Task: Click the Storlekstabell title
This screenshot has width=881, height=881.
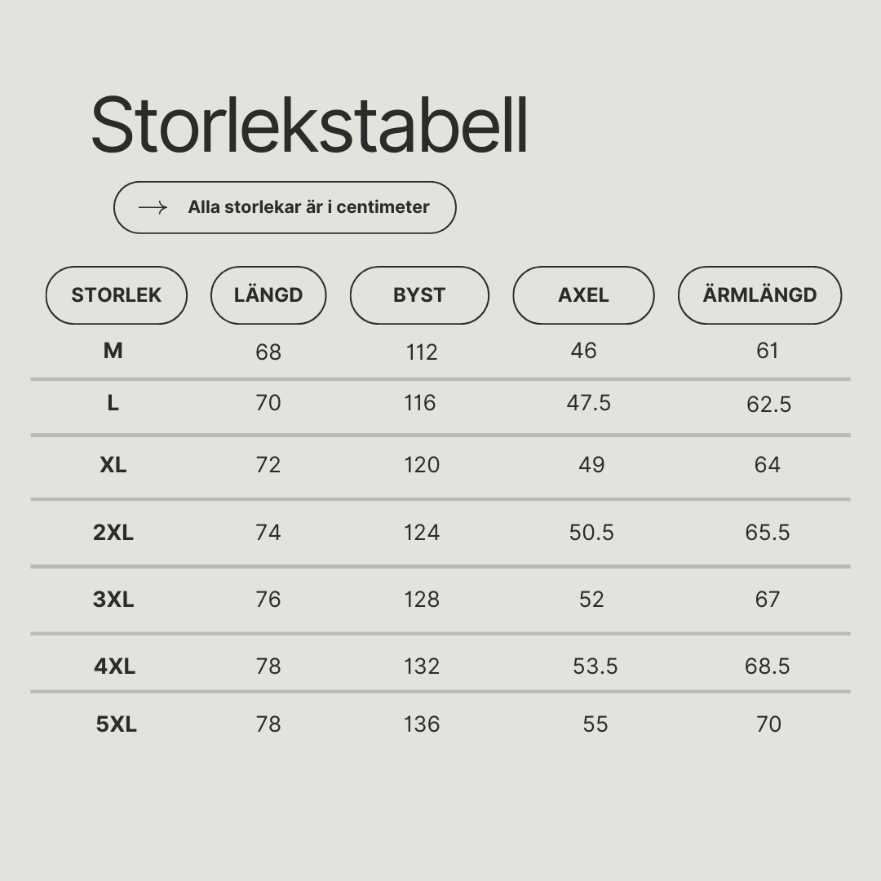Action: point(310,125)
